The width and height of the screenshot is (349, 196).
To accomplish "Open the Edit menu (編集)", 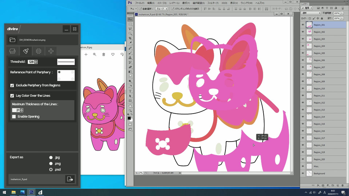I will pos(151,3).
